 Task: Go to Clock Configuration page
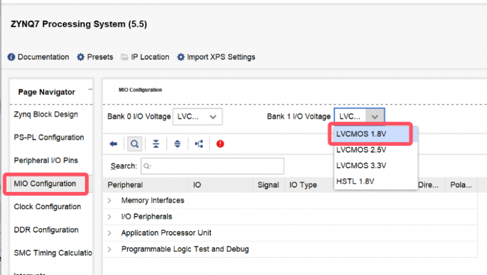46,207
